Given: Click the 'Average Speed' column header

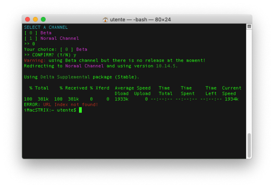Looking at the screenshot, I should [132, 88].
